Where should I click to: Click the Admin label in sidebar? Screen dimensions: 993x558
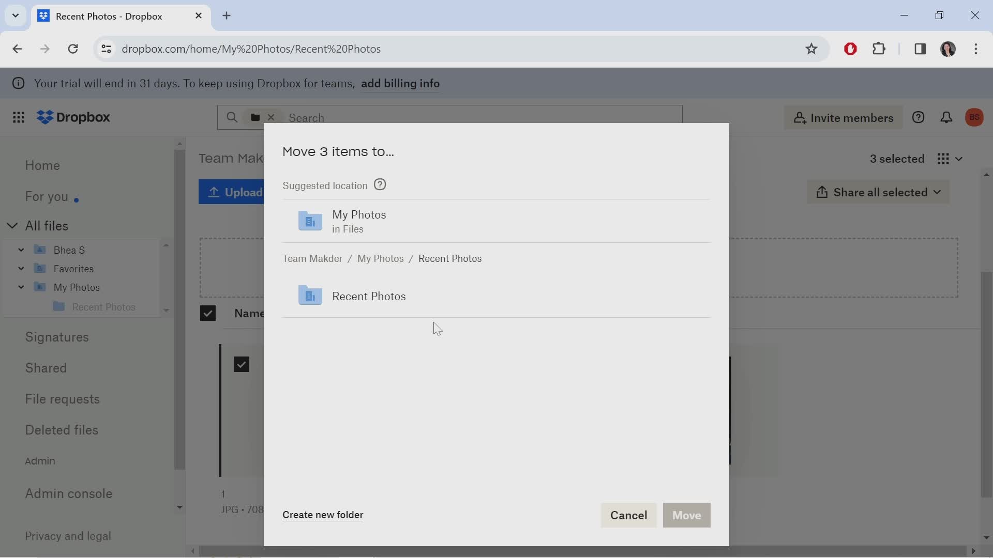(40, 461)
